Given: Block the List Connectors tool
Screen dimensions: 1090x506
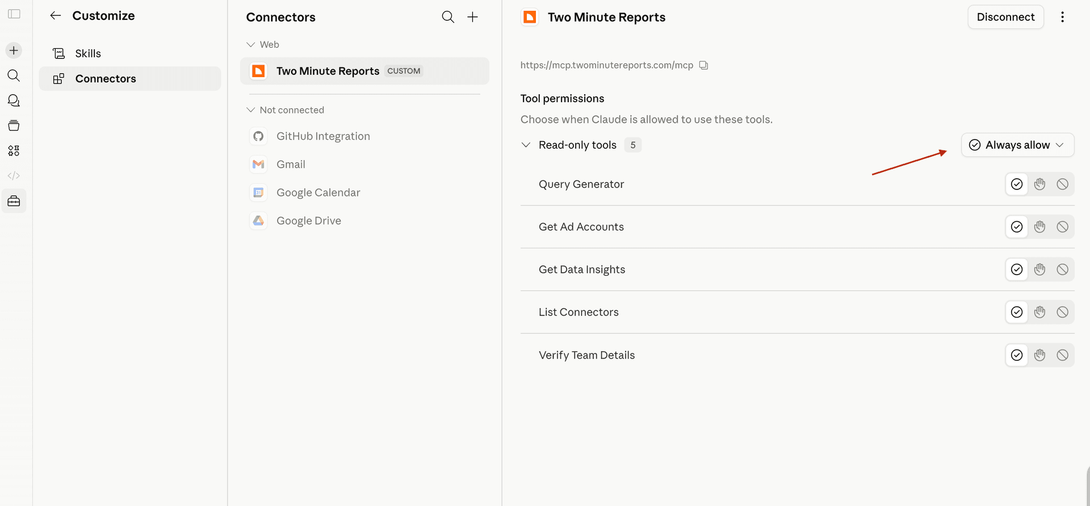Looking at the screenshot, I should (1062, 312).
